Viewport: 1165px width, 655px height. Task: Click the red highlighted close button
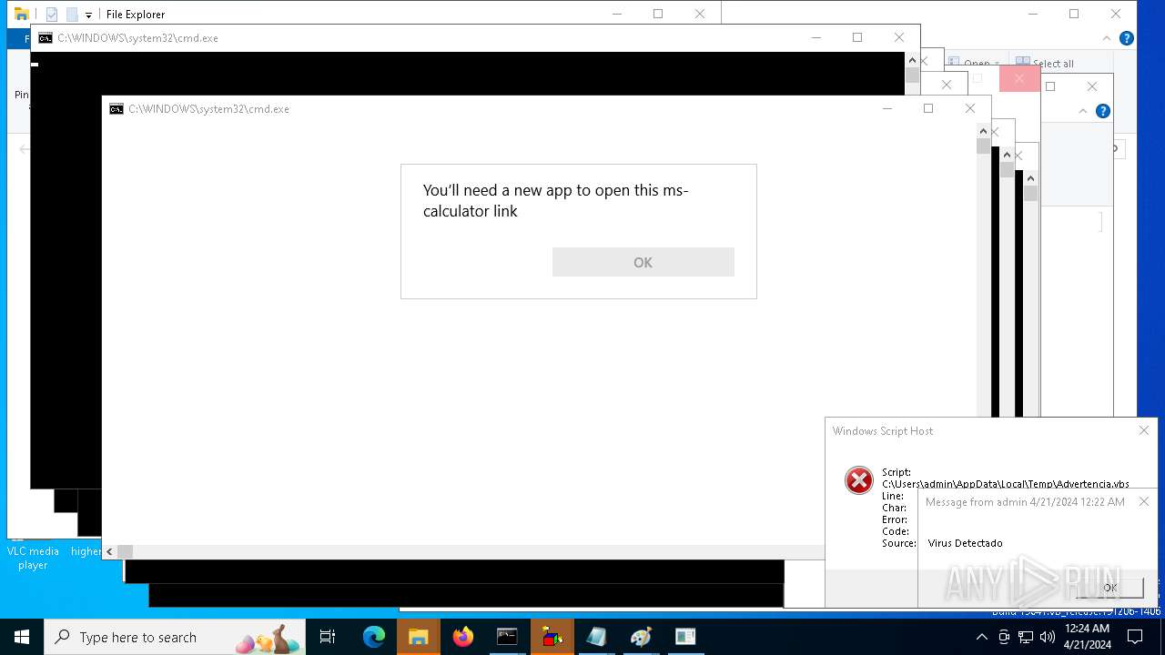[1019, 79]
